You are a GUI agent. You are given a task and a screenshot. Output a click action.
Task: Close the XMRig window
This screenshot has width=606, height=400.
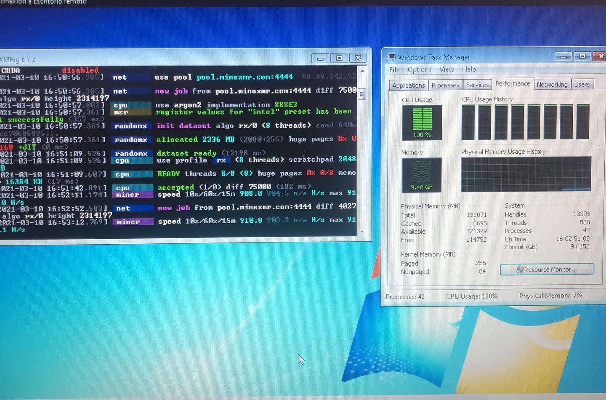(358, 58)
